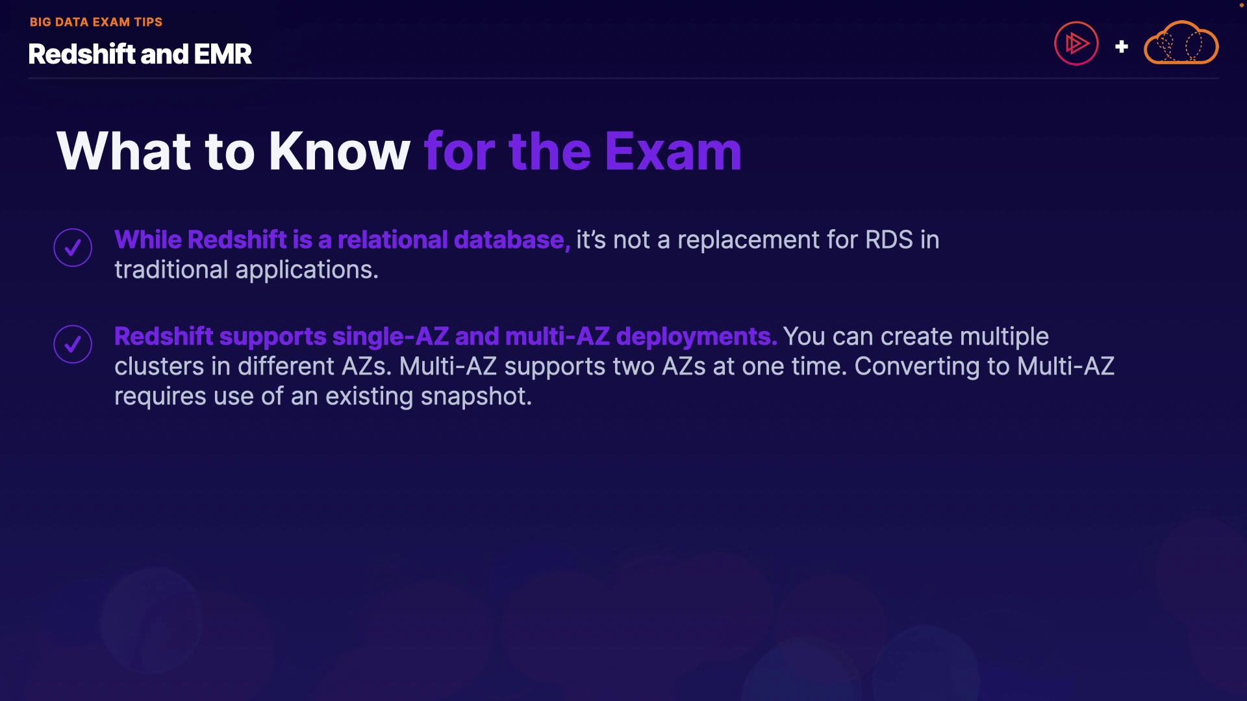Click the "Converting to Multi-AZ" phrase

point(984,367)
